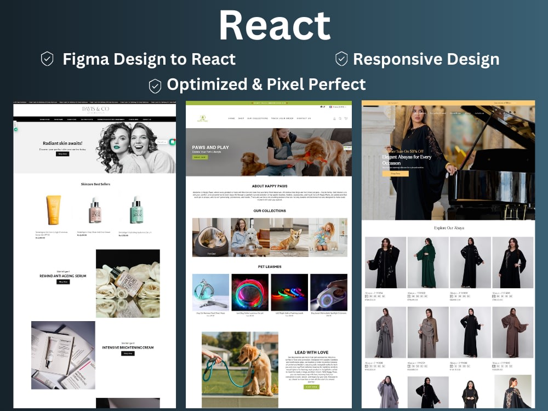Open HOME in Happy Paws navigation
Image resolution: width=548 pixels, height=411 pixels.
tap(231, 118)
